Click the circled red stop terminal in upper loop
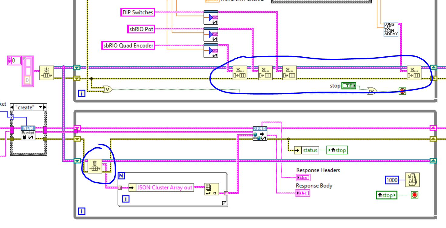Screen dimensions: 446x228 point(402,91)
